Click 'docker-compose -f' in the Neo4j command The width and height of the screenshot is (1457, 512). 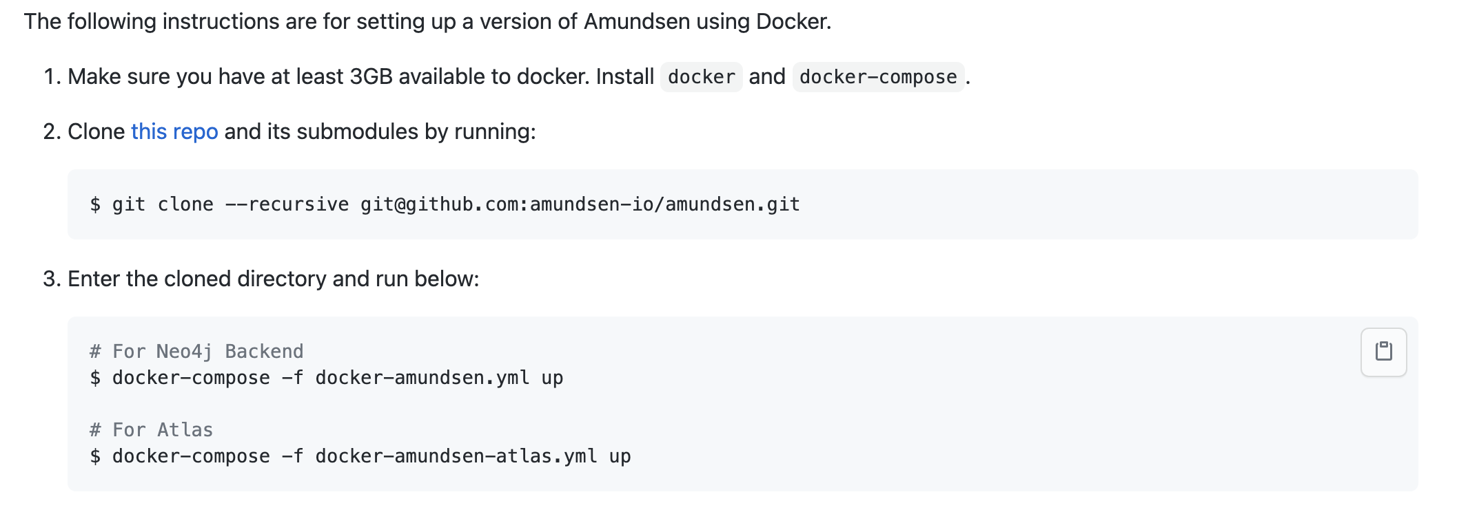tap(207, 378)
